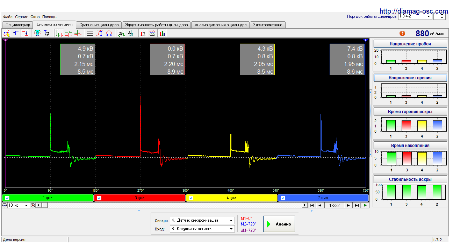The width and height of the screenshot is (453, 244).
Task: Switch to the Электропитание tab
Action: (x=268, y=25)
